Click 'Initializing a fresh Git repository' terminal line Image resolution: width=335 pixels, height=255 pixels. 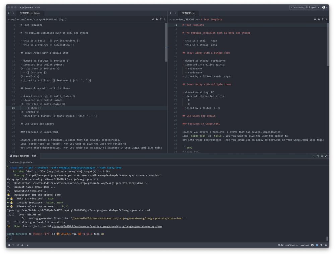click(40, 222)
